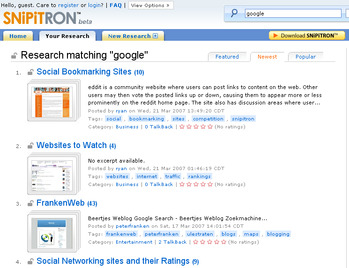Click author ryan on Social Bookmarking Sites
The width and height of the screenshot is (349, 268).
click(x=121, y=111)
